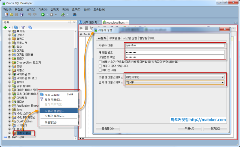Click the Schema Browser icon in connections panel
Viewport: 240px width, 147px height.
pyautogui.click(x=30, y=27)
